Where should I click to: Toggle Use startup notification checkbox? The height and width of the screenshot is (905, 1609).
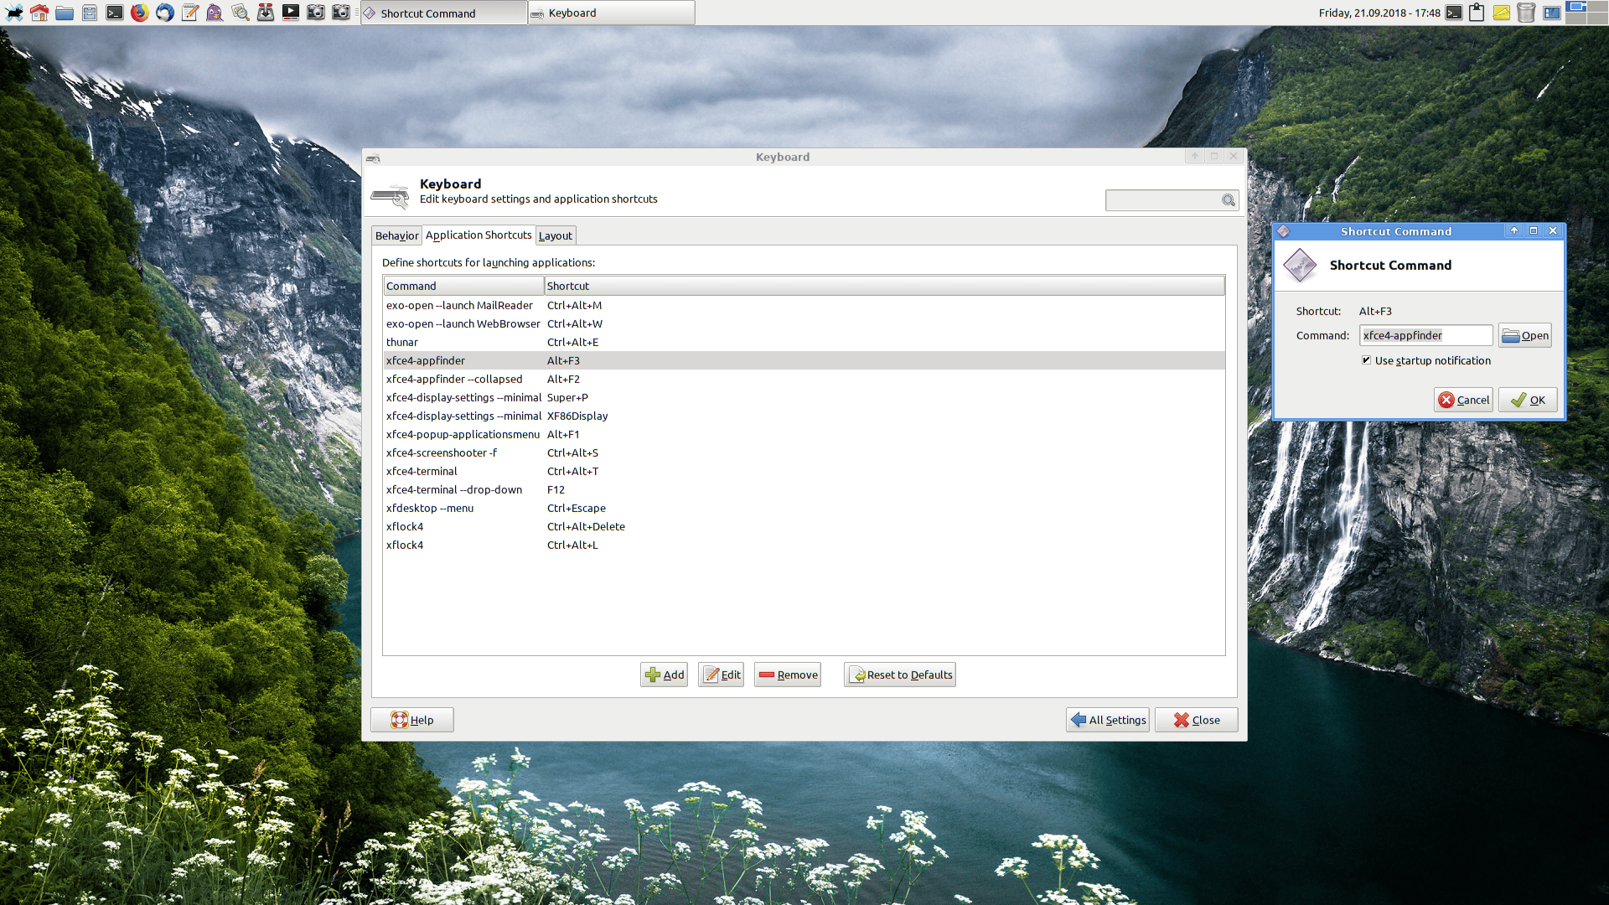tap(1366, 360)
